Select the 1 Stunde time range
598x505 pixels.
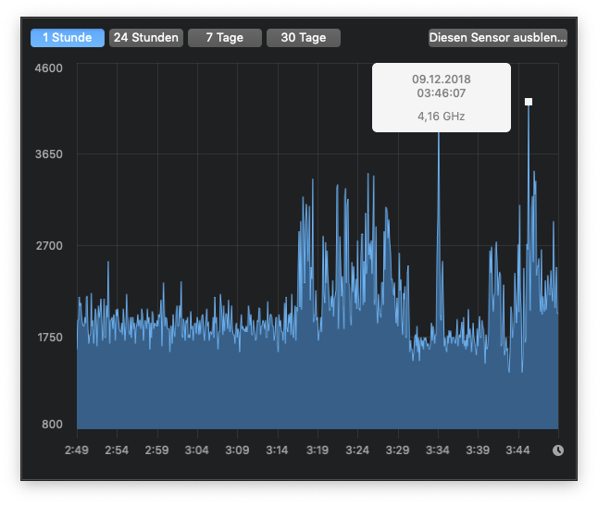(x=68, y=38)
